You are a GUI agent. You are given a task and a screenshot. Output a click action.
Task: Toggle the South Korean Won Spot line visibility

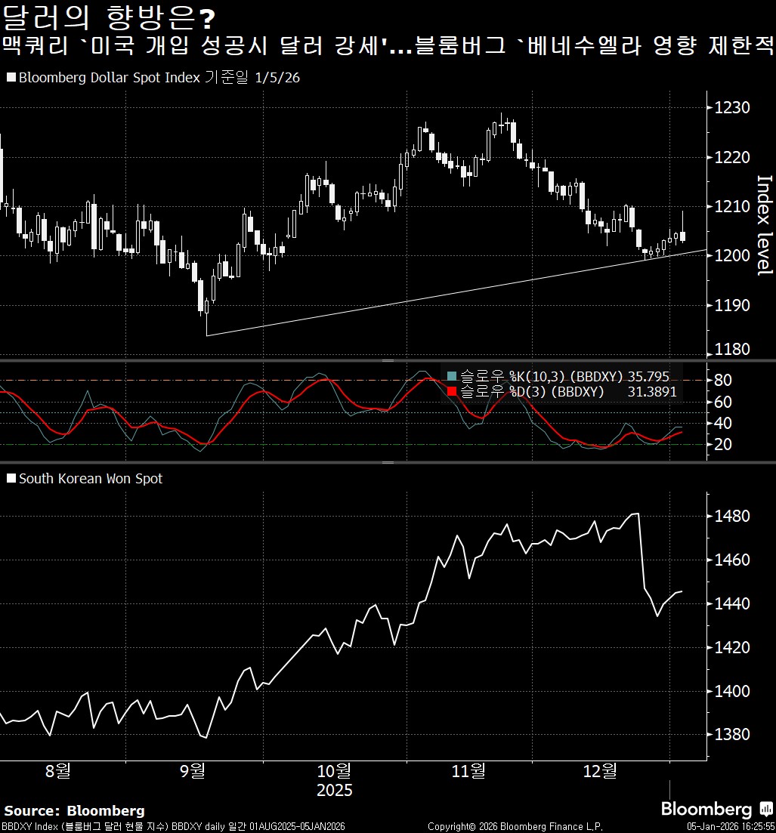tap(91, 478)
